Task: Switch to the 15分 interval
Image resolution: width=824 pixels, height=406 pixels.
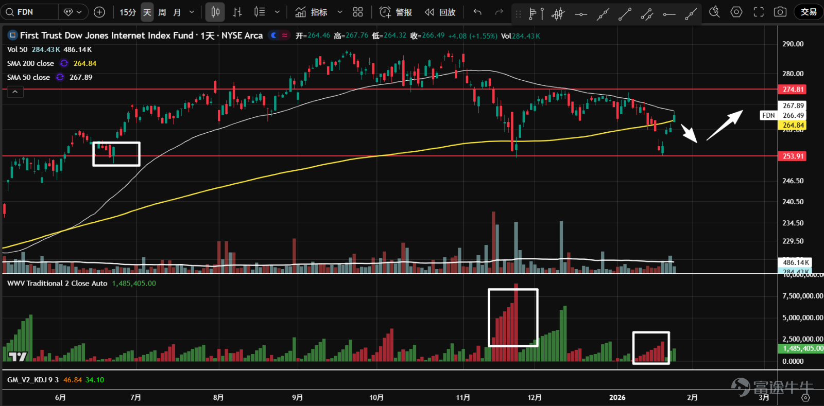Action: (127, 12)
